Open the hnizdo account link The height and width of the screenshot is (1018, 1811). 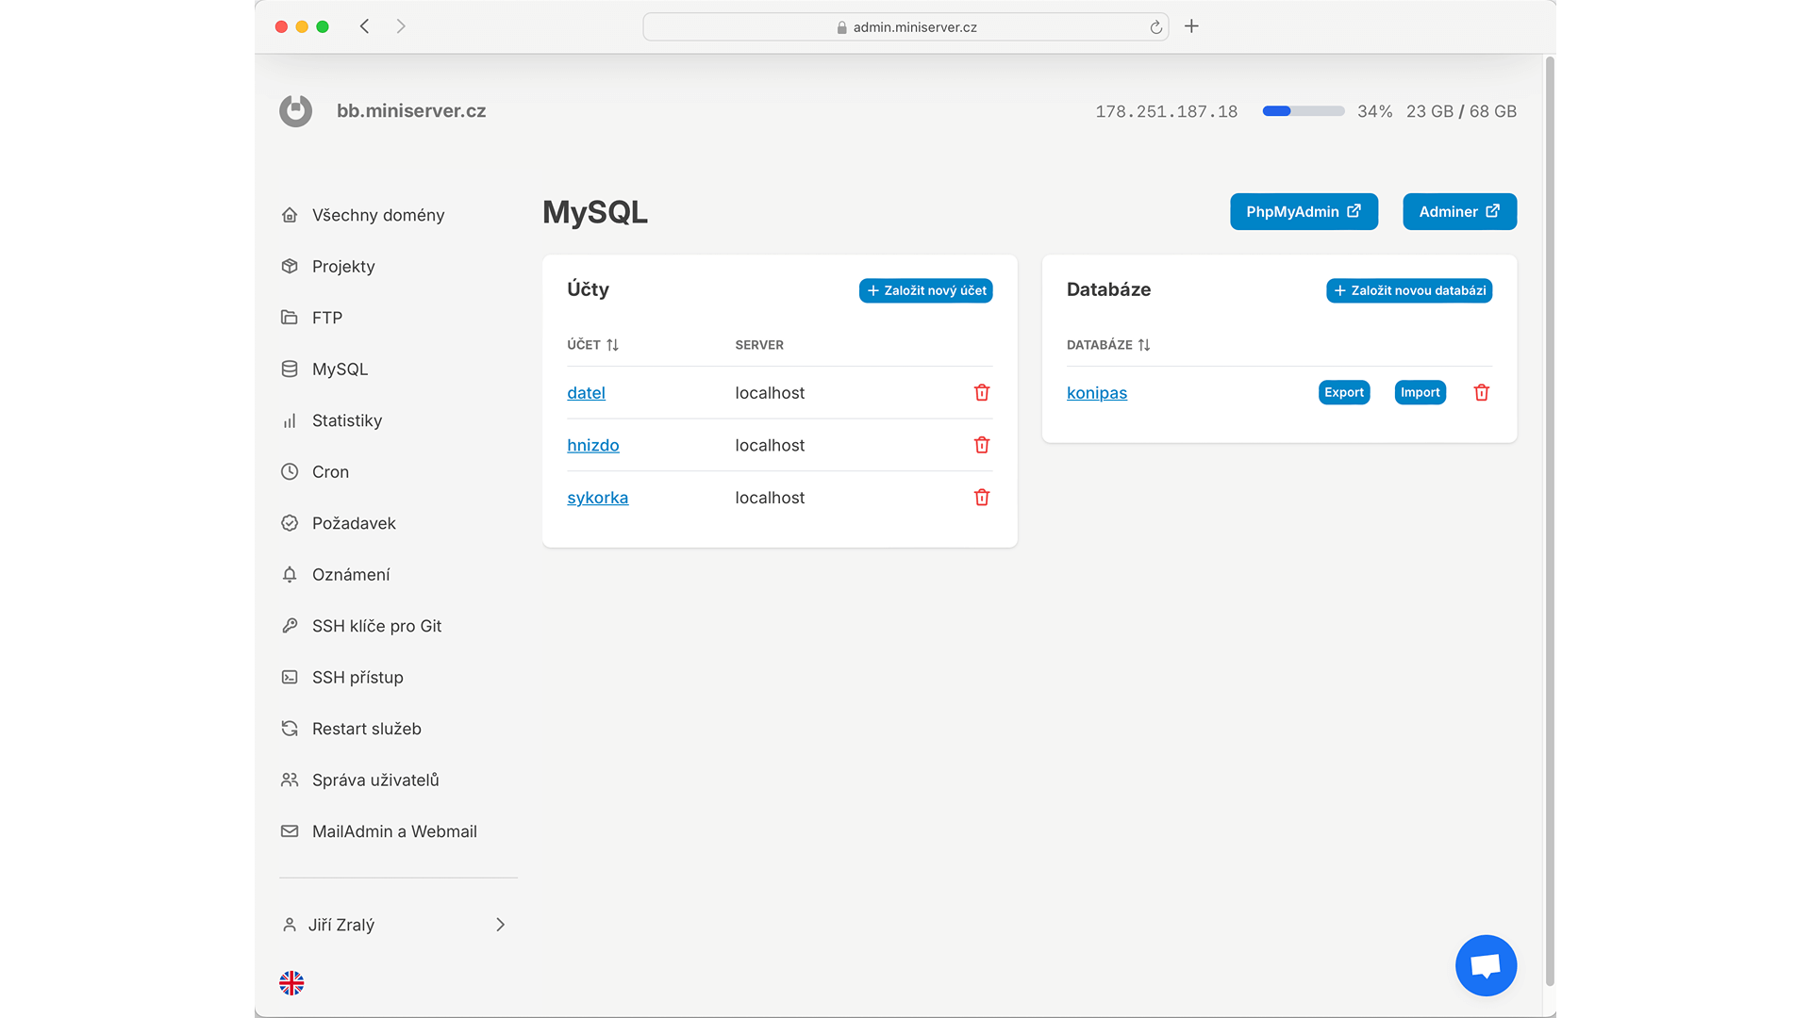tap(593, 445)
